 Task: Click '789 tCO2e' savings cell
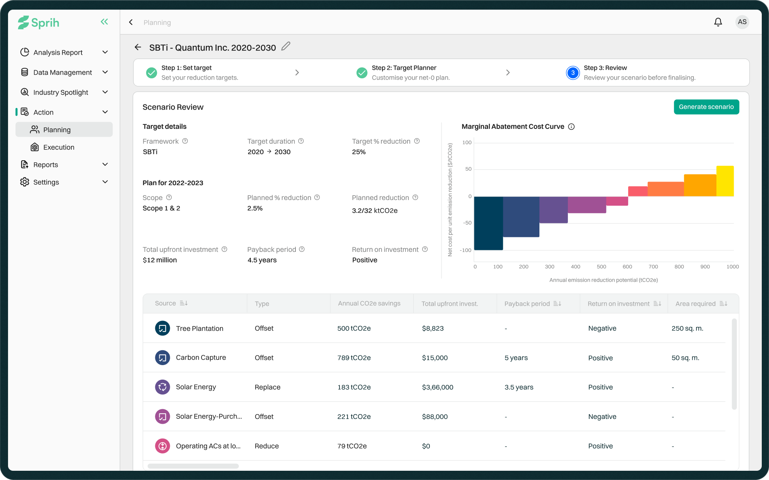click(354, 357)
